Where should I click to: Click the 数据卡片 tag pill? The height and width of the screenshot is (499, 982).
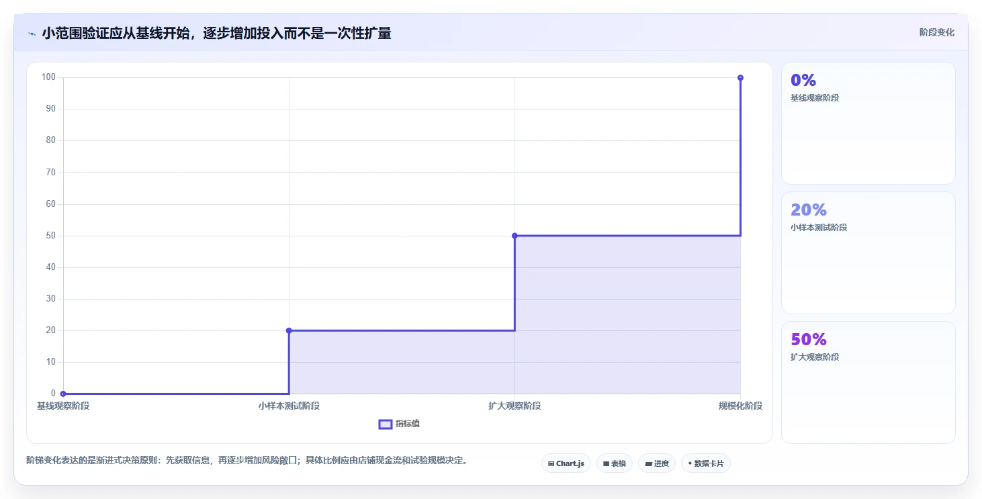pyautogui.click(x=706, y=463)
